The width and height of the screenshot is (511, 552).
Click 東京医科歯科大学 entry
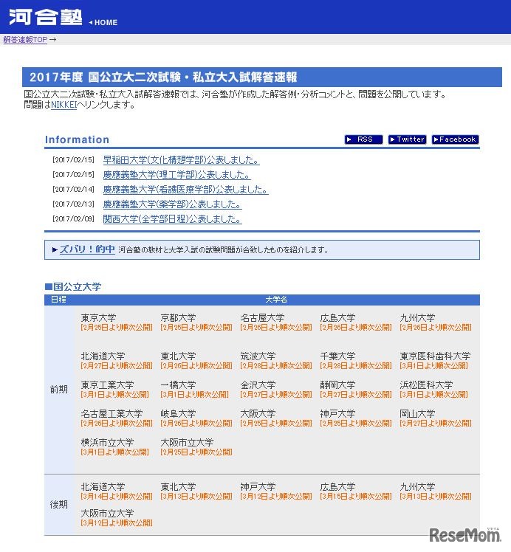coord(435,356)
